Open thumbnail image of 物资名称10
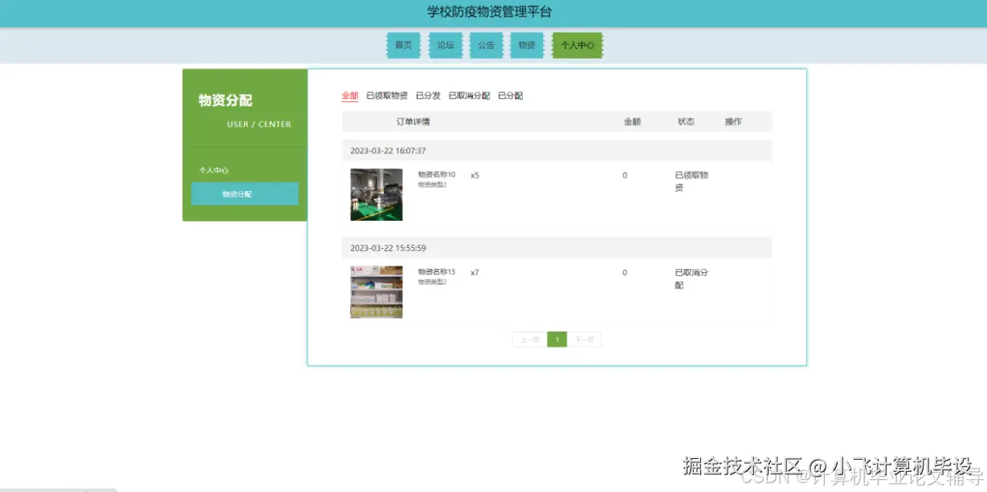 coord(377,194)
